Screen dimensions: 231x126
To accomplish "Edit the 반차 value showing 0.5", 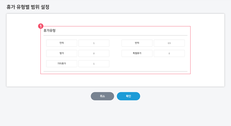I will (x=169, y=43).
